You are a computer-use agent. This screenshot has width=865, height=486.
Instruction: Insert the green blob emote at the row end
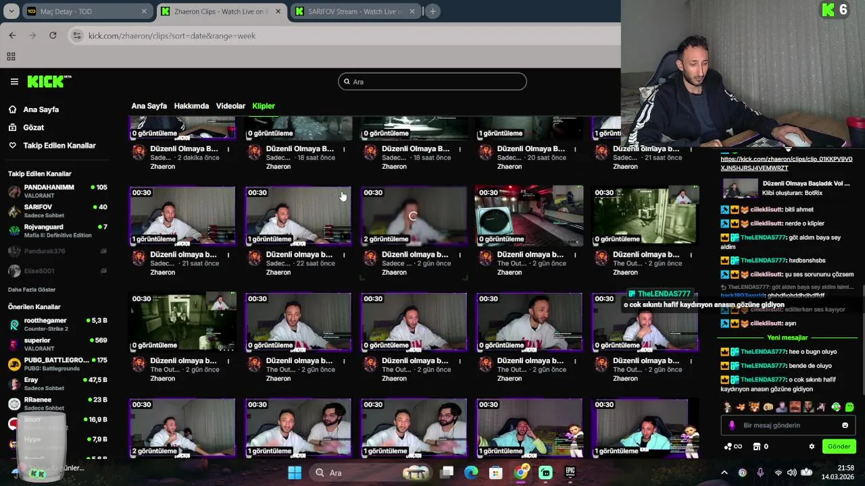[x=849, y=407]
